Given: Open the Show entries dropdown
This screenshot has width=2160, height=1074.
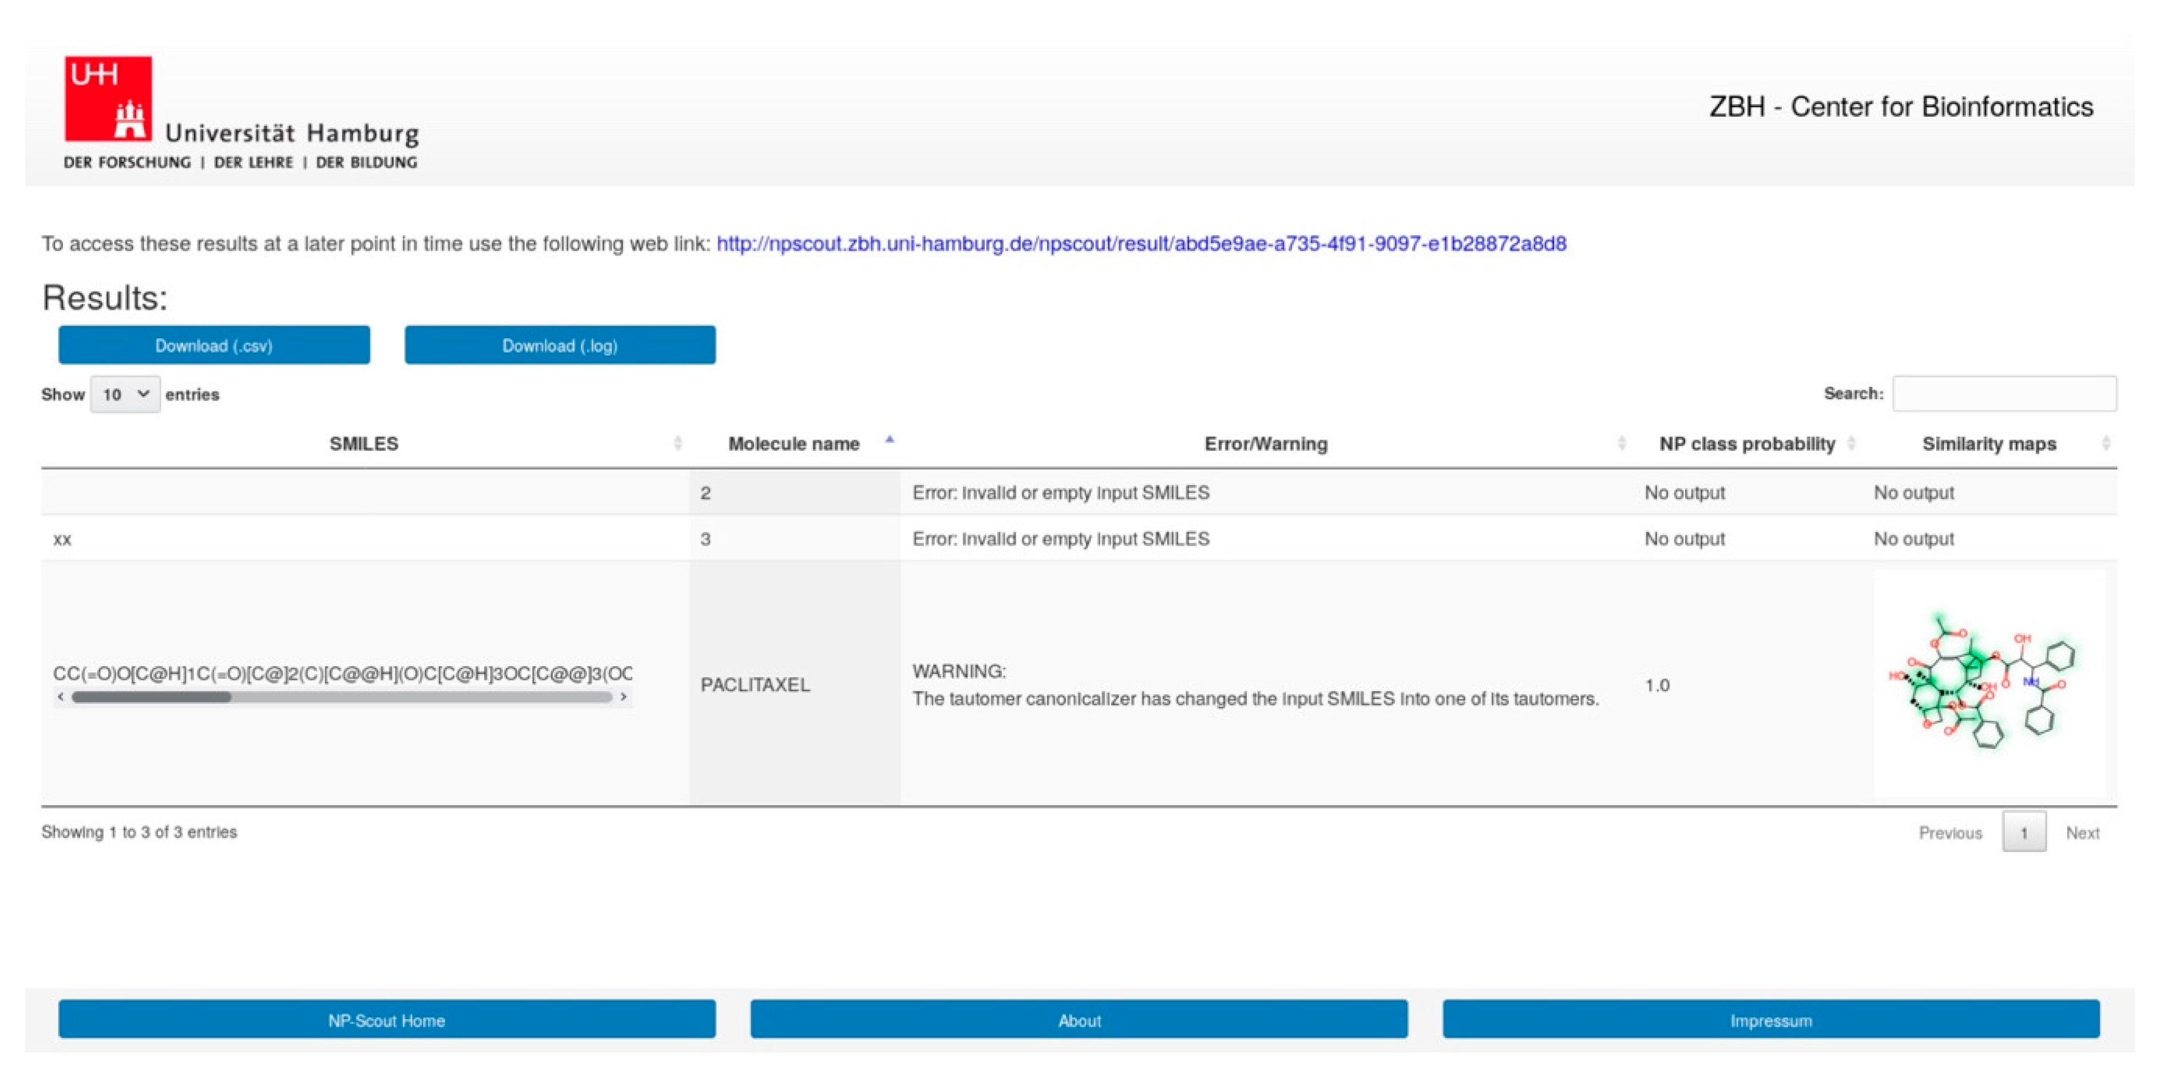Looking at the screenshot, I should pyautogui.click(x=125, y=394).
